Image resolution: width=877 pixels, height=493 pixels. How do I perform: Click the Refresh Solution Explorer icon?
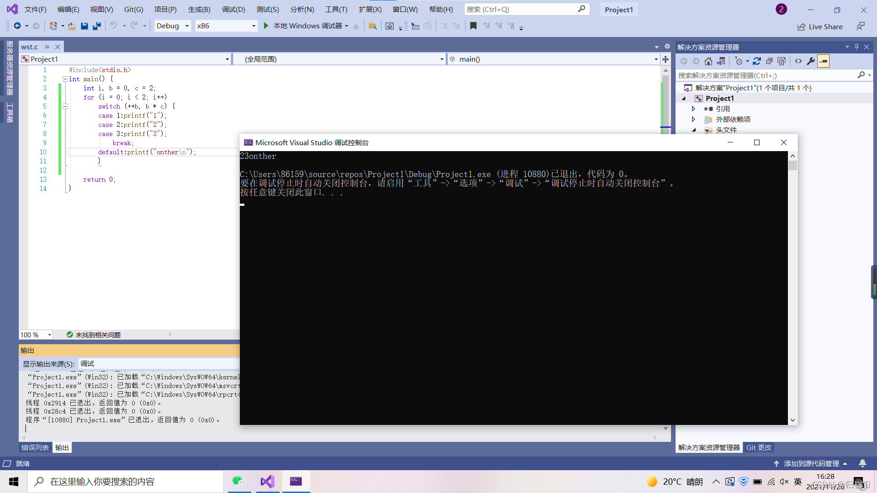click(x=756, y=61)
